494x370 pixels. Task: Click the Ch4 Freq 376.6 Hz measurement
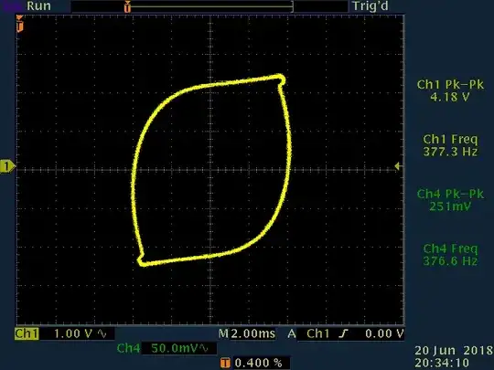[450, 255]
